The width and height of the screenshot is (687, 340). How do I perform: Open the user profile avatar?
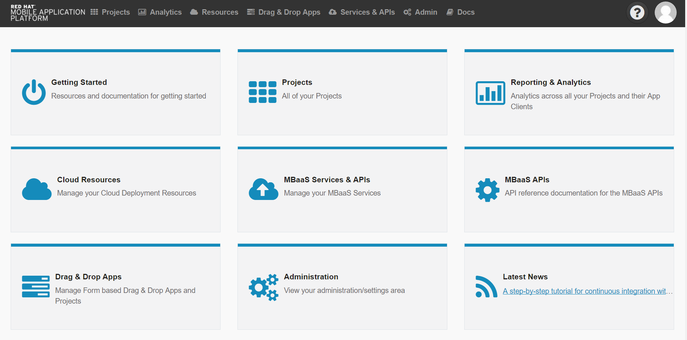point(665,12)
